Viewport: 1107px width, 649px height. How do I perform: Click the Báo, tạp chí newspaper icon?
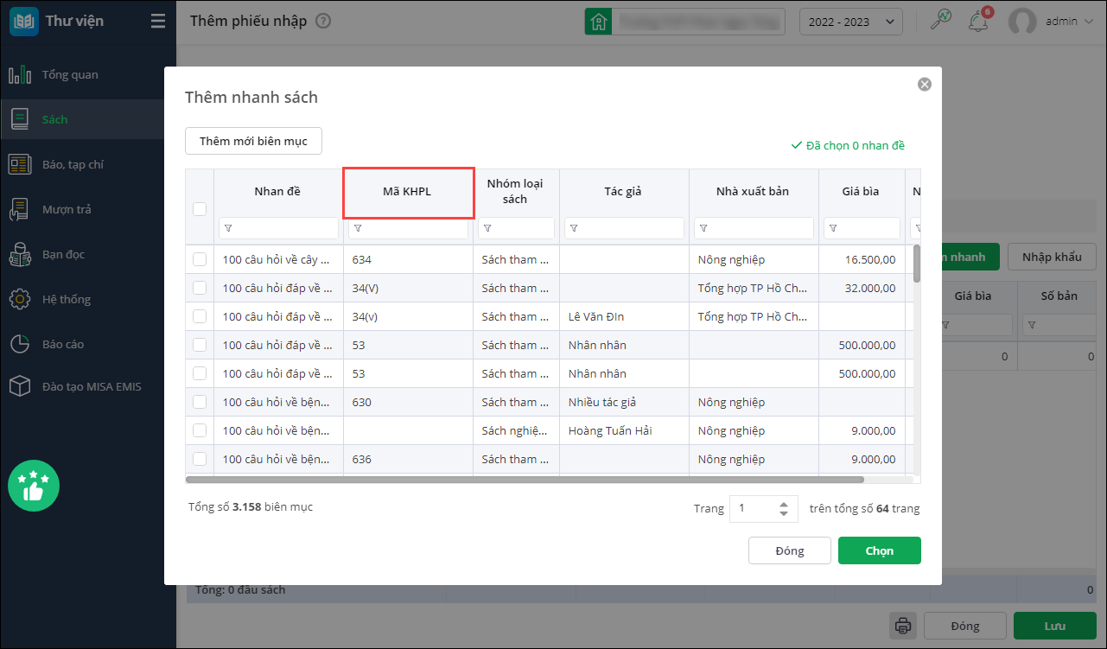tap(20, 164)
